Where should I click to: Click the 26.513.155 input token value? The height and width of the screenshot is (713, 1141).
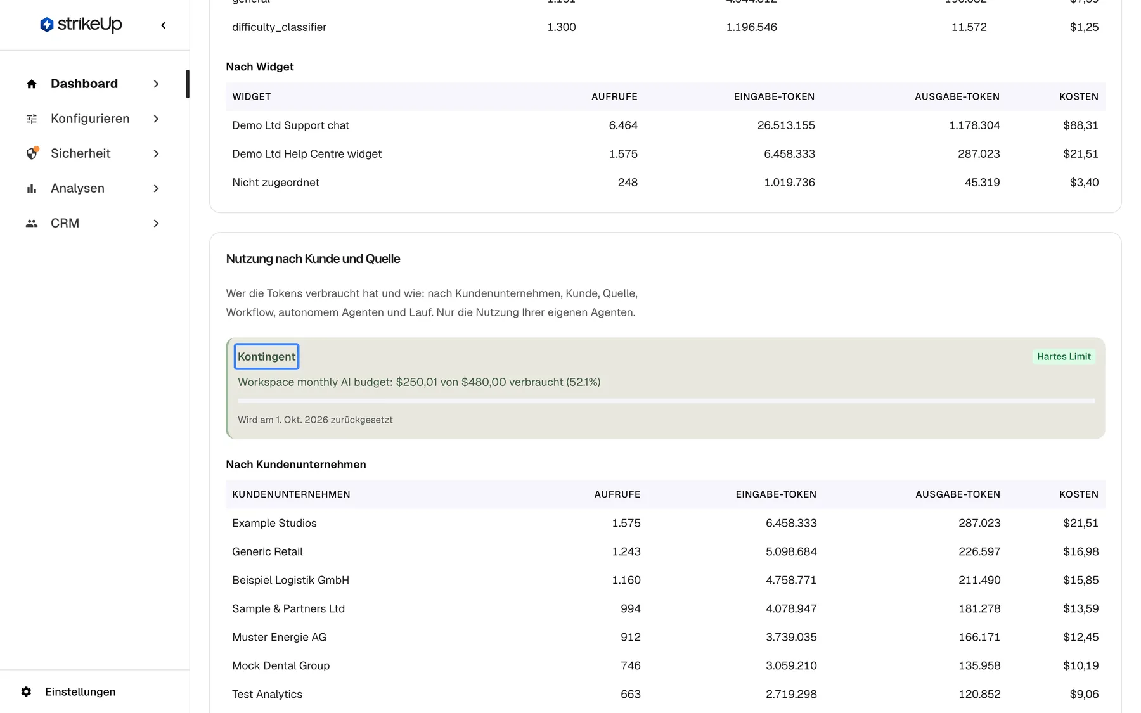(x=786, y=125)
